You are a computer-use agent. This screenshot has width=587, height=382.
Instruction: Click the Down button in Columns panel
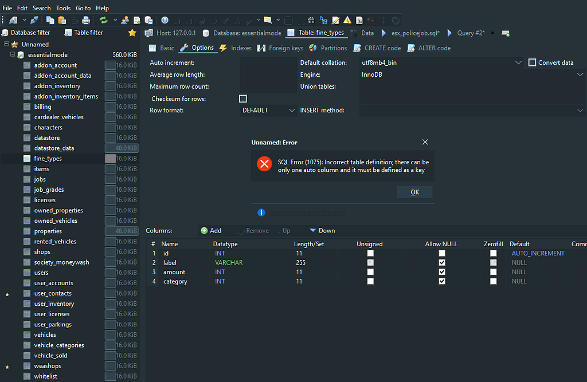pos(322,230)
